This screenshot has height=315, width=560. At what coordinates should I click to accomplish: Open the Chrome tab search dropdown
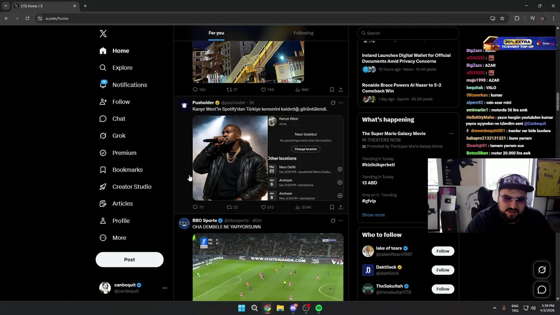click(6, 6)
